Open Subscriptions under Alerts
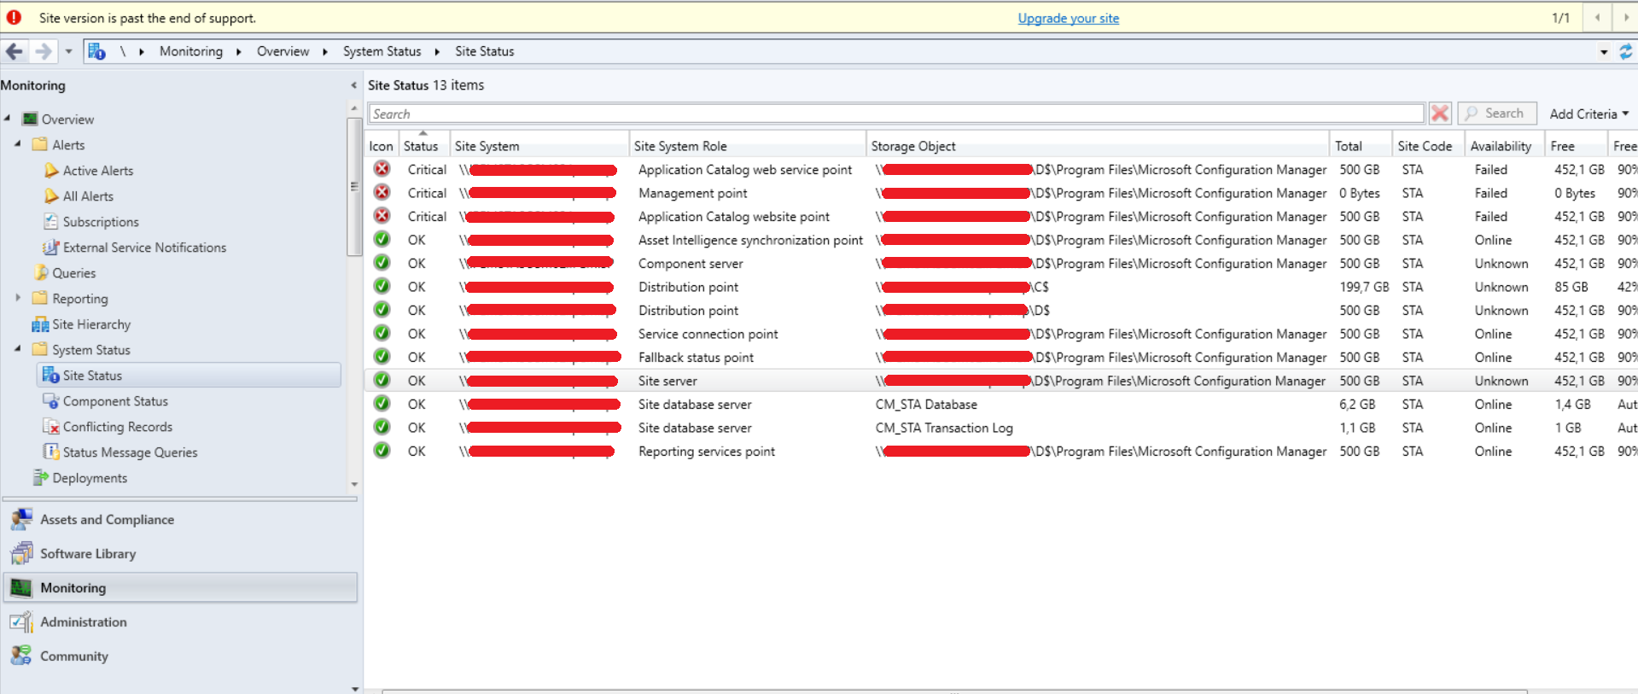 pos(101,222)
